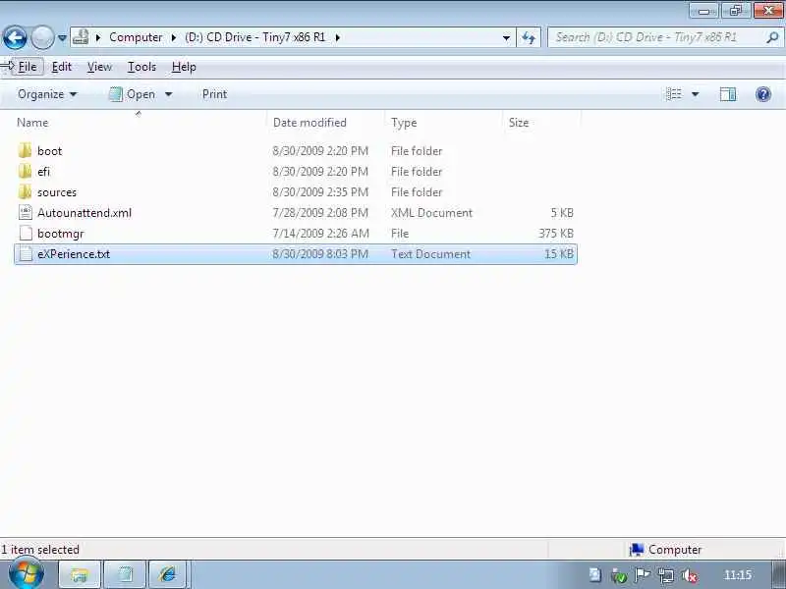Select the sources folder icon
Screen dimensions: 786x589
tap(25, 191)
